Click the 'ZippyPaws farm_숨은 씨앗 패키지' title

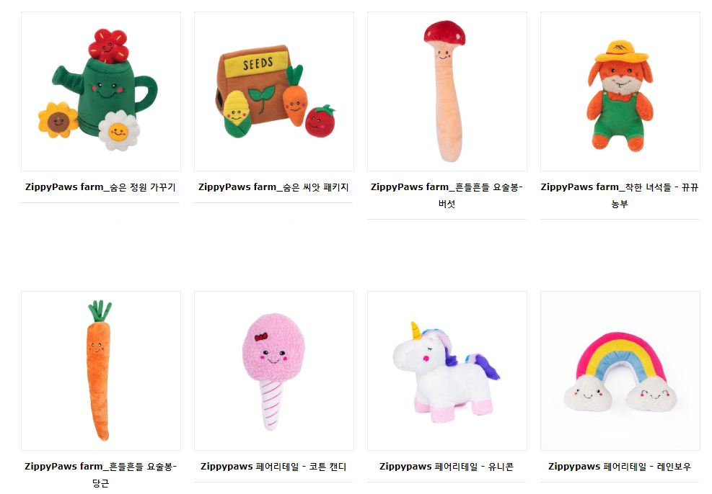click(x=273, y=187)
